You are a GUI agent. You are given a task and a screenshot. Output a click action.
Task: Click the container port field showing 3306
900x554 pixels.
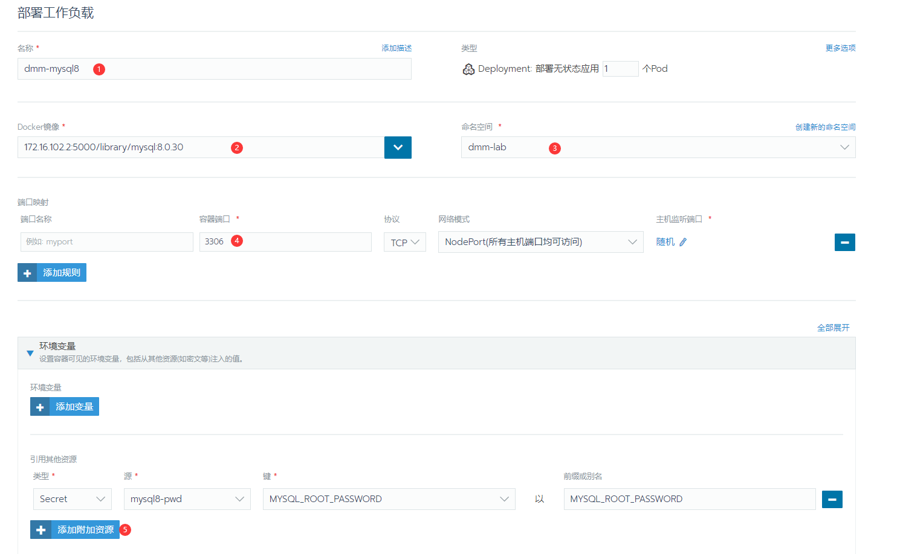click(x=285, y=242)
